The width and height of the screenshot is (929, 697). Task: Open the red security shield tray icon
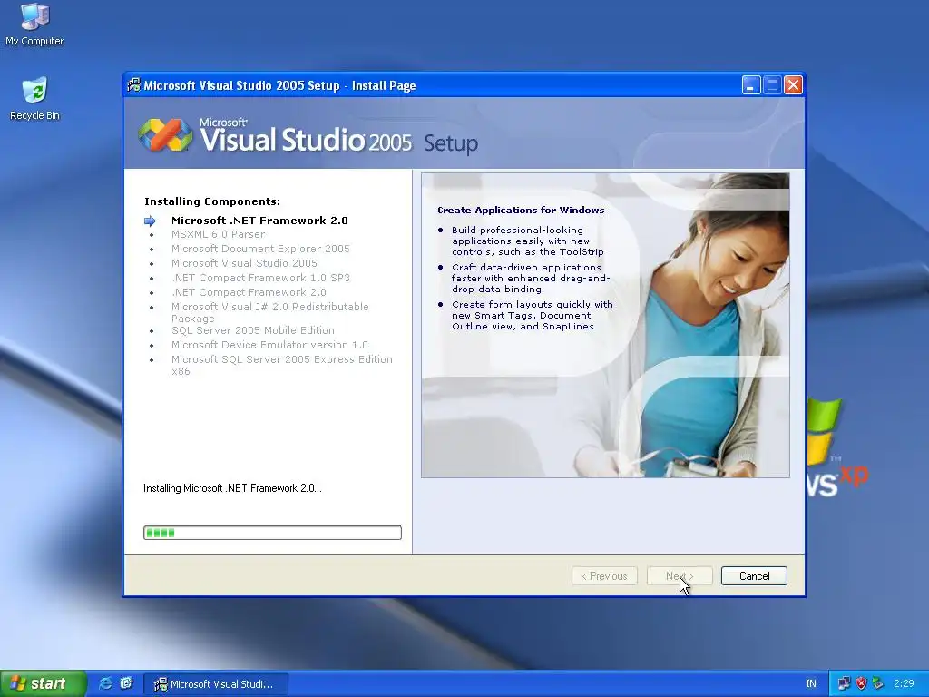tap(861, 684)
